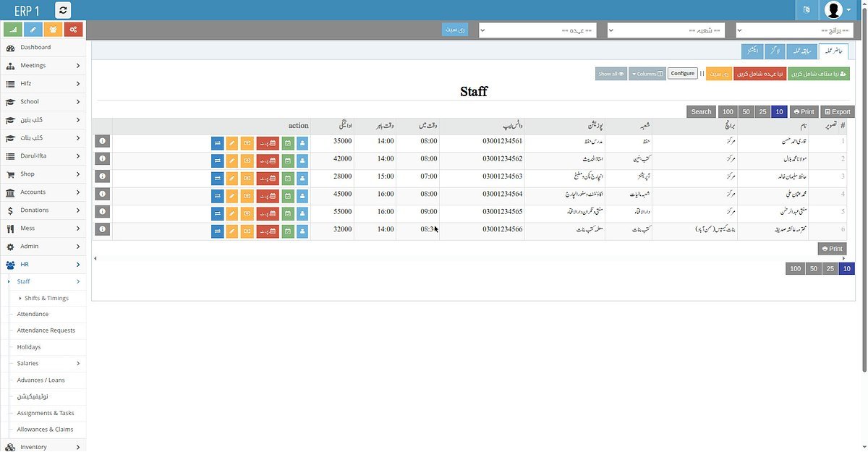The height and width of the screenshot is (452, 868).
Task: Expand the Meetings sidebar menu
Action: [x=43, y=65]
